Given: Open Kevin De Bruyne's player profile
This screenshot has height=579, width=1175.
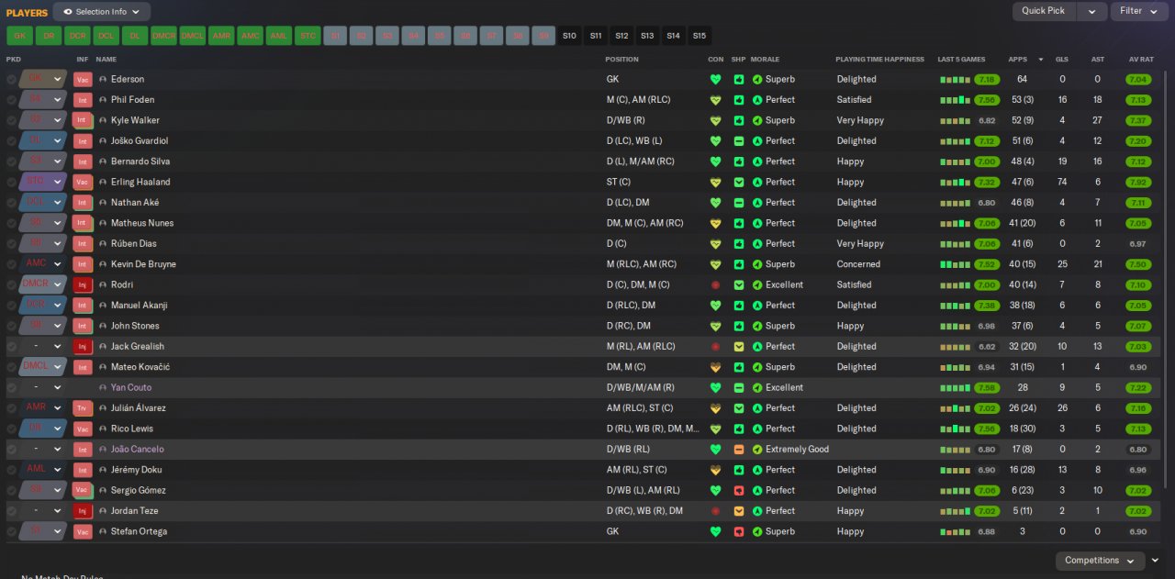Looking at the screenshot, I should [x=143, y=264].
